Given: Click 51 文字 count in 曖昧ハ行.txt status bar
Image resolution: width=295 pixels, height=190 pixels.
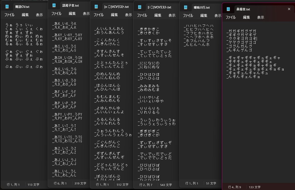Looking at the screenshot, I should pyautogui.click(x=211, y=183).
